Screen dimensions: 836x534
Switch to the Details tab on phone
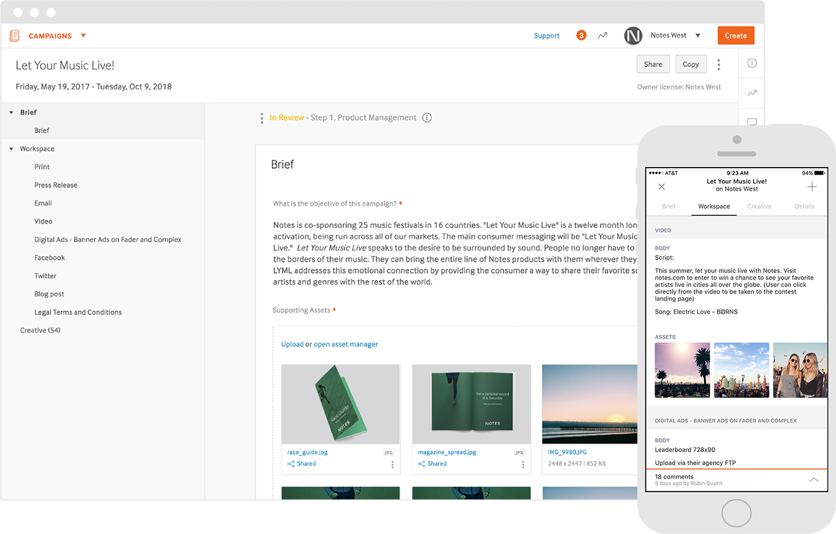coord(804,206)
